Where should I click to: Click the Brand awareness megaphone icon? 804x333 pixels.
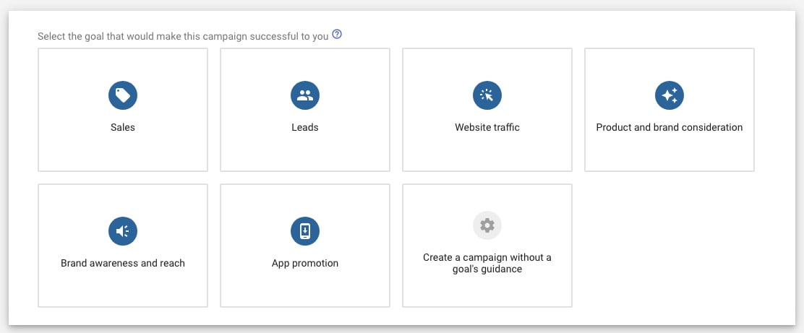[122, 231]
